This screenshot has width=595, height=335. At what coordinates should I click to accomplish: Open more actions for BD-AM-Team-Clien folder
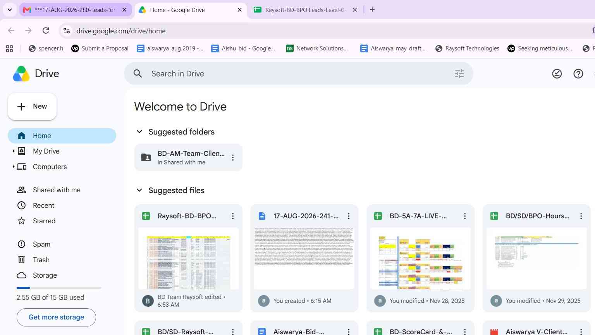tap(233, 157)
